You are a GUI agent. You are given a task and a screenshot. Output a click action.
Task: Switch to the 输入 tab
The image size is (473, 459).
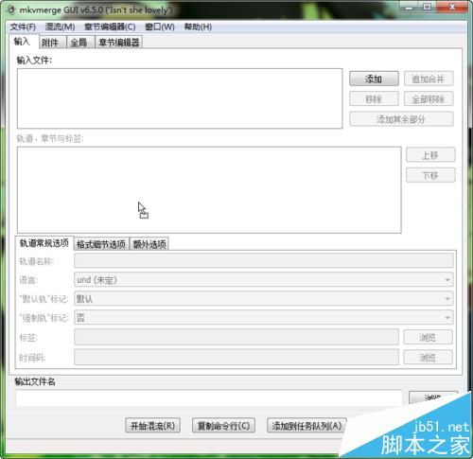(x=24, y=42)
